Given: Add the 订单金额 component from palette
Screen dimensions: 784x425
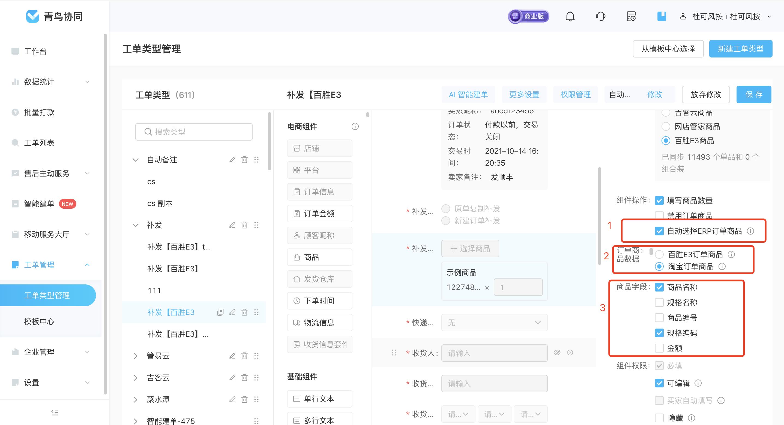Looking at the screenshot, I should 319,214.
